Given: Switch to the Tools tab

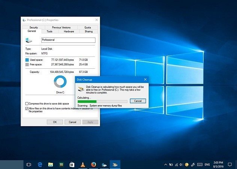Looking at the screenshot, I should (x=49, y=32).
